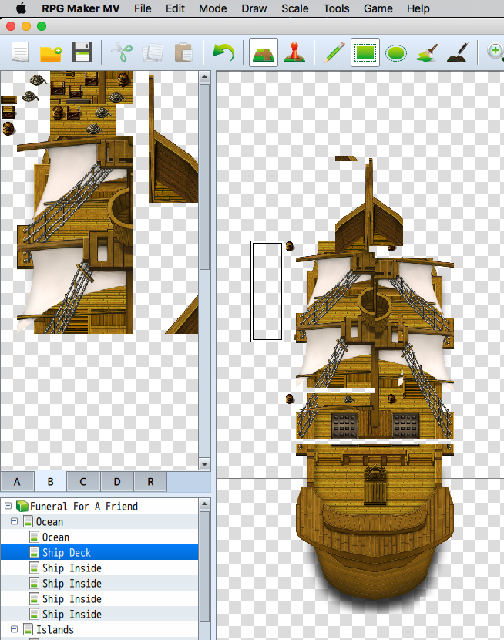This screenshot has width=504, height=640.
Task: Switch to tileset tab A
Action: 17,482
